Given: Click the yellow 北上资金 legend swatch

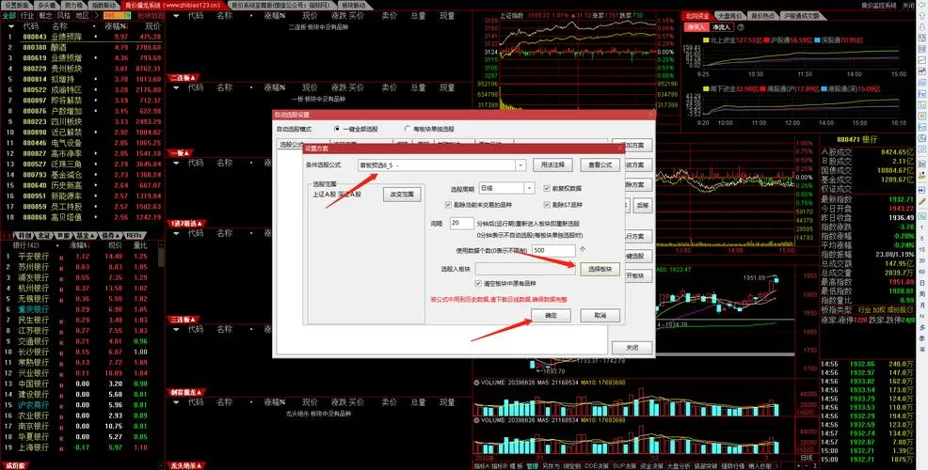Looking at the screenshot, I should click(706, 40).
